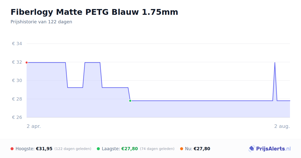Viewport: 301px width, 158px height.
Task: Click the green Laagste legend dot
Action: pos(98,149)
